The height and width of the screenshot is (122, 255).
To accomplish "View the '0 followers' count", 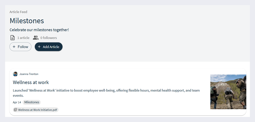I will click(x=48, y=38).
